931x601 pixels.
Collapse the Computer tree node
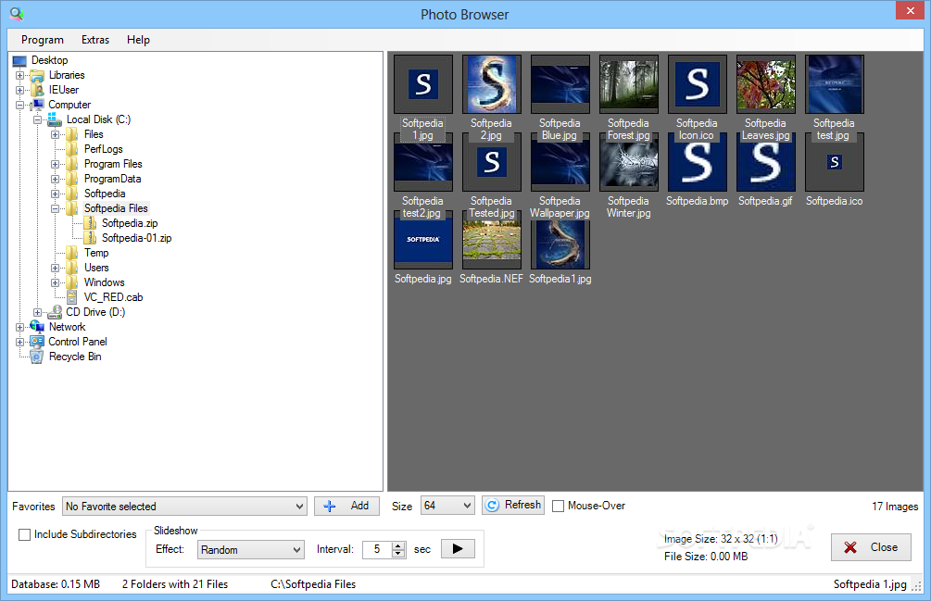click(x=19, y=105)
